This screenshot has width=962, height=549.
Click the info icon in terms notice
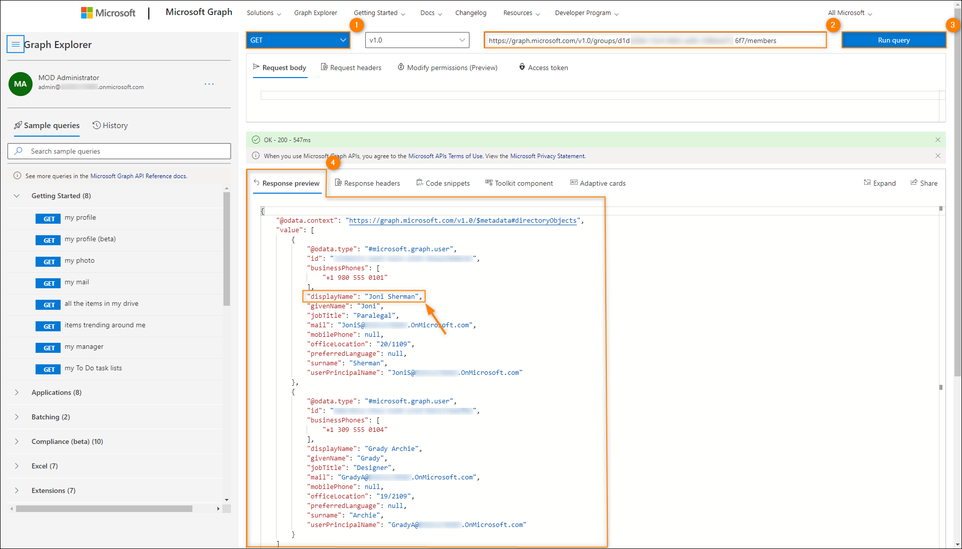tap(256, 156)
